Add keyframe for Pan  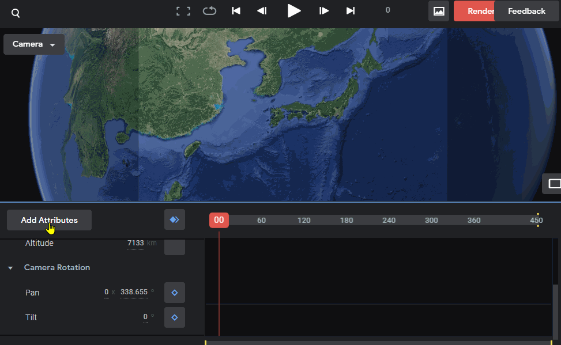pyautogui.click(x=175, y=293)
